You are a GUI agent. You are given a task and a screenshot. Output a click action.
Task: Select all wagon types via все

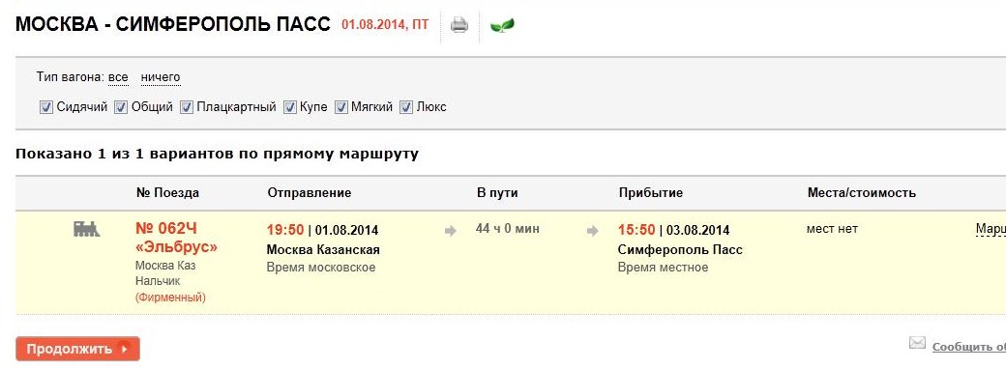click(118, 77)
